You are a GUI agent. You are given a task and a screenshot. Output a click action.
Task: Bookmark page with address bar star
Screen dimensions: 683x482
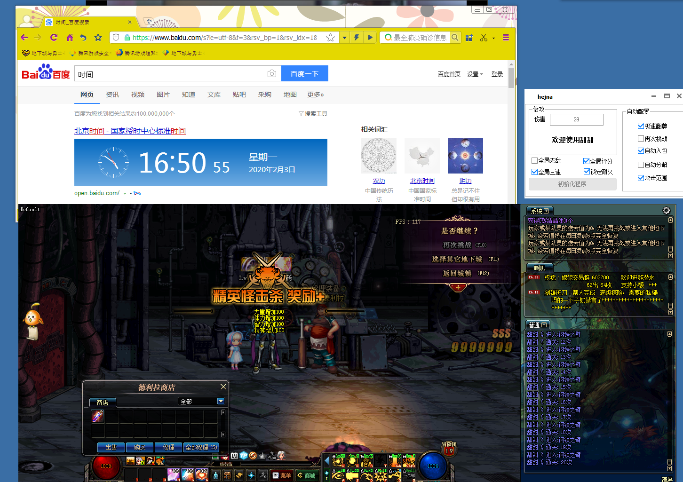pos(331,38)
